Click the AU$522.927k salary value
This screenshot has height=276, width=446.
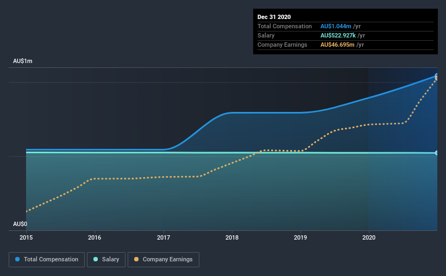coord(338,35)
